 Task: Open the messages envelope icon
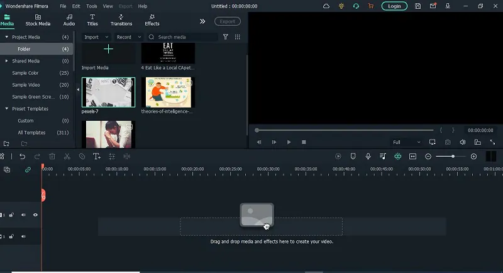[x=433, y=6]
